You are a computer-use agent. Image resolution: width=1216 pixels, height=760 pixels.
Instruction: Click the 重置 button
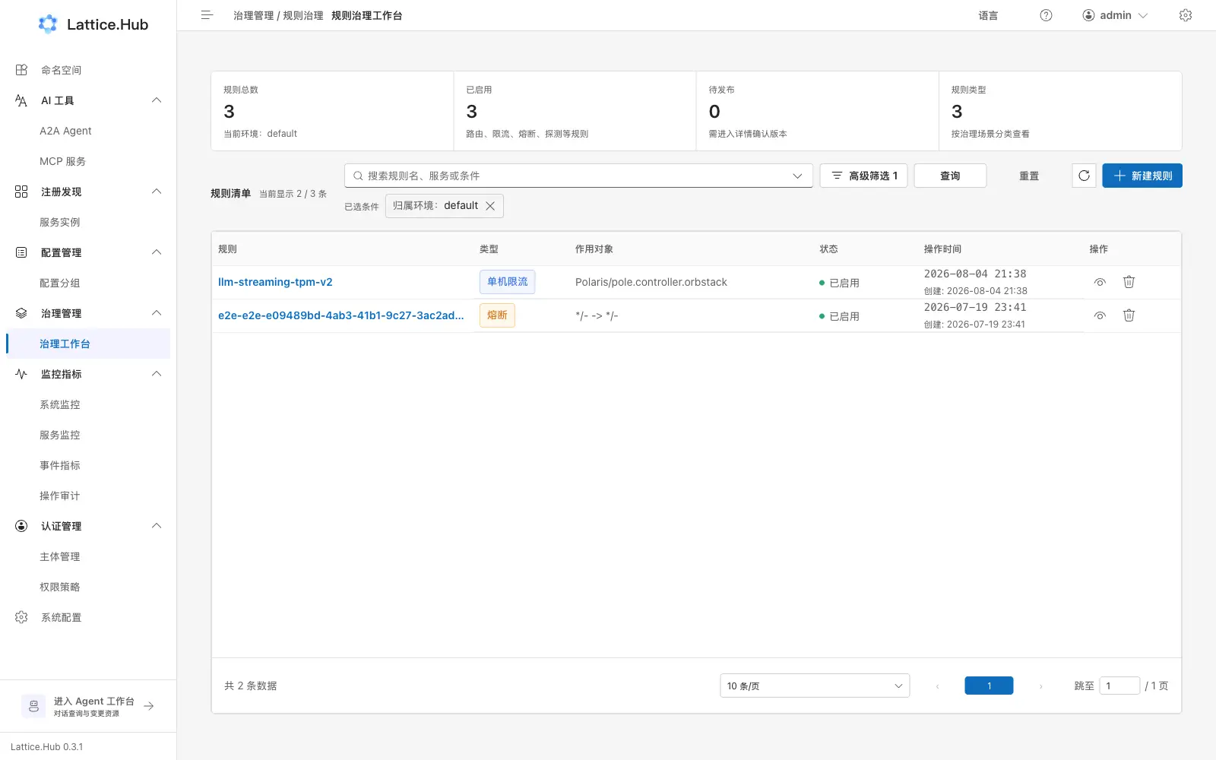click(1029, 176)
